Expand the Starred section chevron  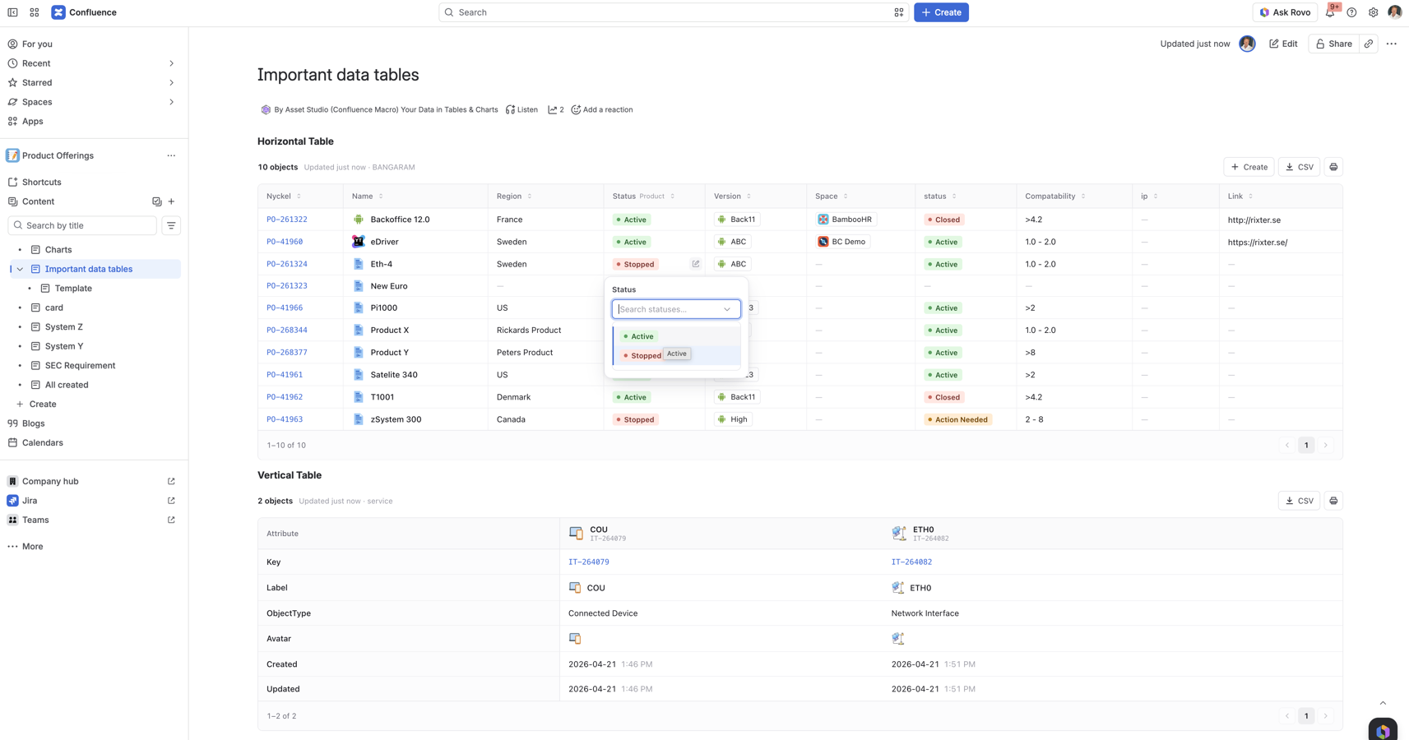tap(171, 82)
